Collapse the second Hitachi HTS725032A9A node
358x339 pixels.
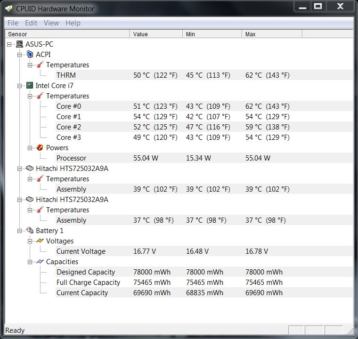[20, 200]
